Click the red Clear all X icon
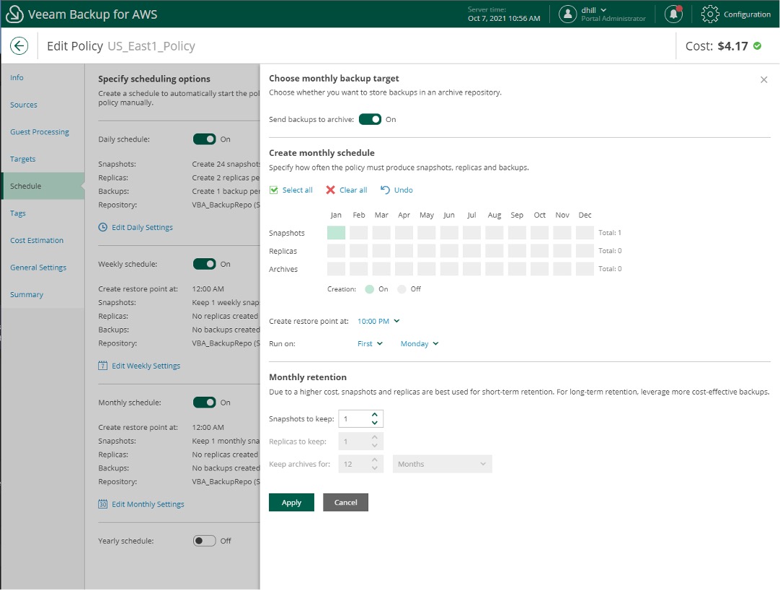The image size is (780, 590). click(x=330, y=190)
